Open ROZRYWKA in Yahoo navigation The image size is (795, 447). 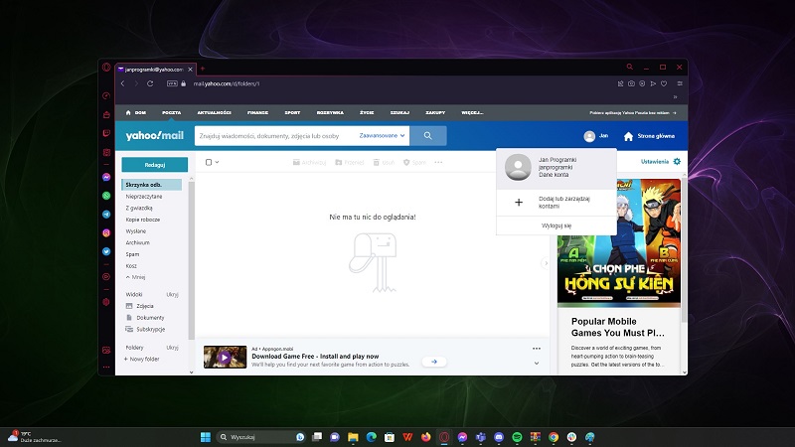pos(330,112)
